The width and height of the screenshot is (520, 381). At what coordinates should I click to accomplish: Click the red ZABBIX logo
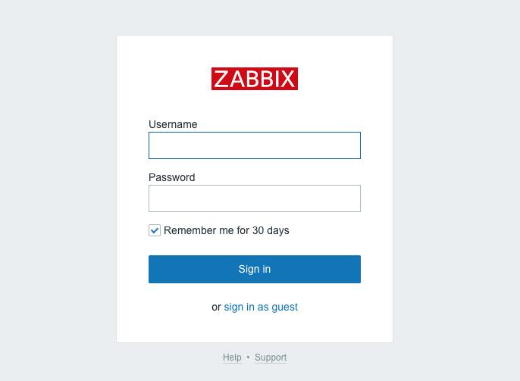click(255, 79)
